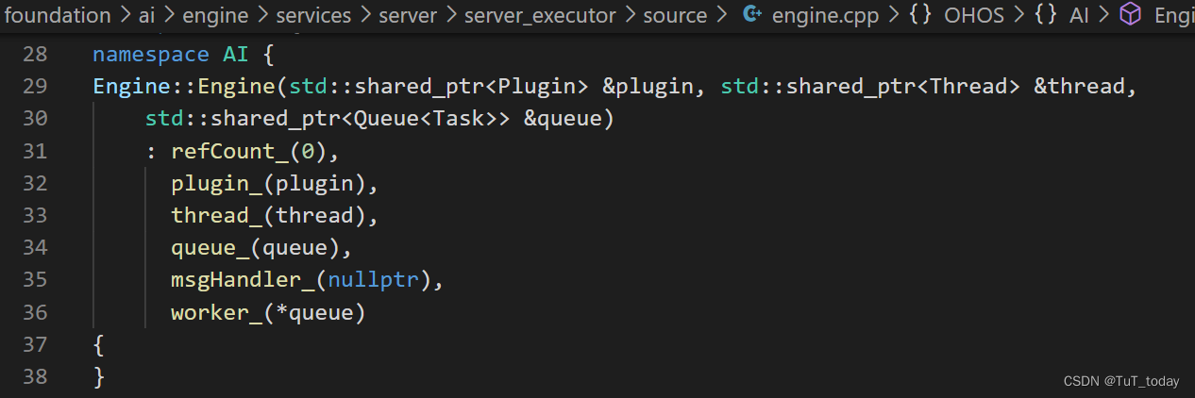Select 'server_executor' in the breadcrumb
The width and height of the screenshot is (1195, 398).
click(x=540, y=15)
